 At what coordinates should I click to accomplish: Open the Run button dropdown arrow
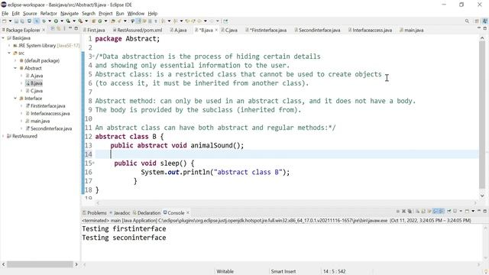62,21
